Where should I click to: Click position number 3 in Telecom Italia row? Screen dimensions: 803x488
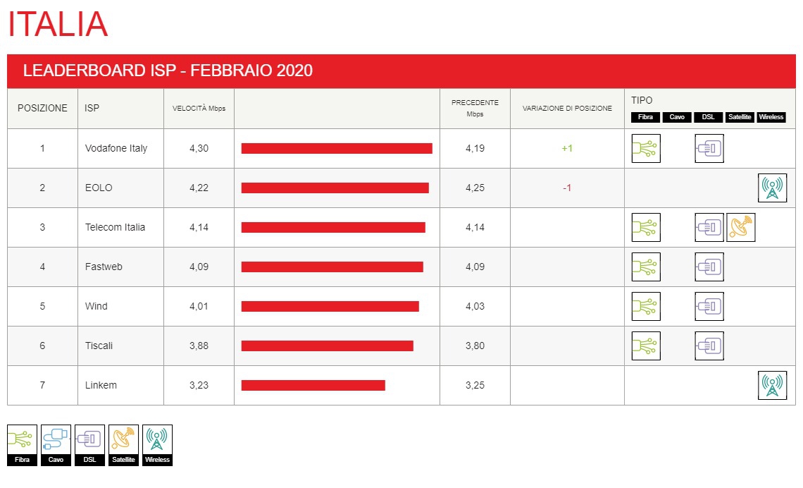pos(42,227)
